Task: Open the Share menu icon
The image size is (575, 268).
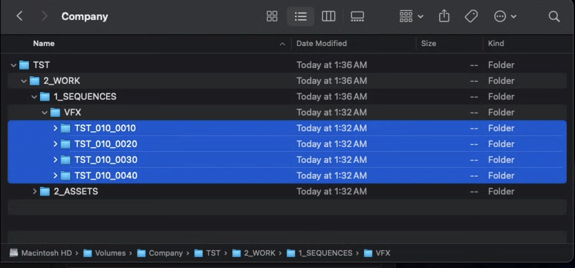Action: [x=444, y=16]
